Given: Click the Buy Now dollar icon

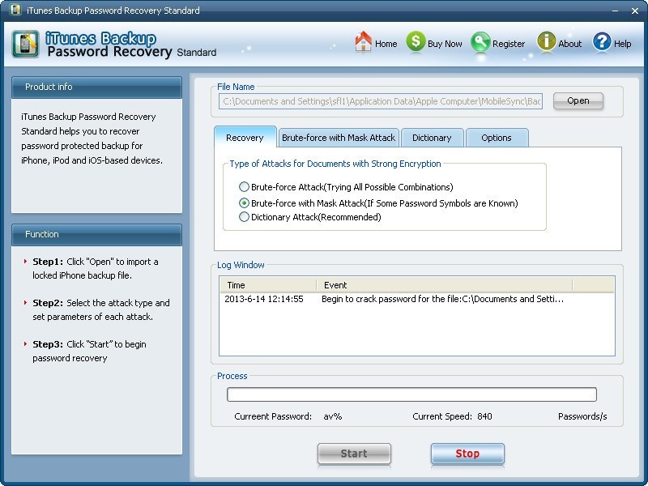Looking at the screenshot, I should tap(416, 42).
